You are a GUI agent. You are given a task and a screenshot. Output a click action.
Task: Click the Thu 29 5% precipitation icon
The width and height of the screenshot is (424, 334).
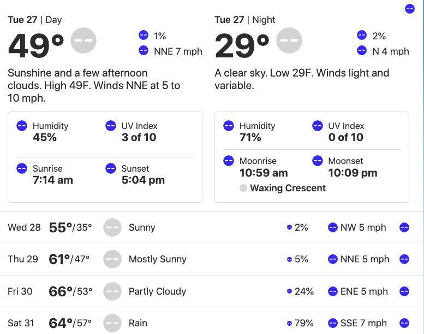289,259
